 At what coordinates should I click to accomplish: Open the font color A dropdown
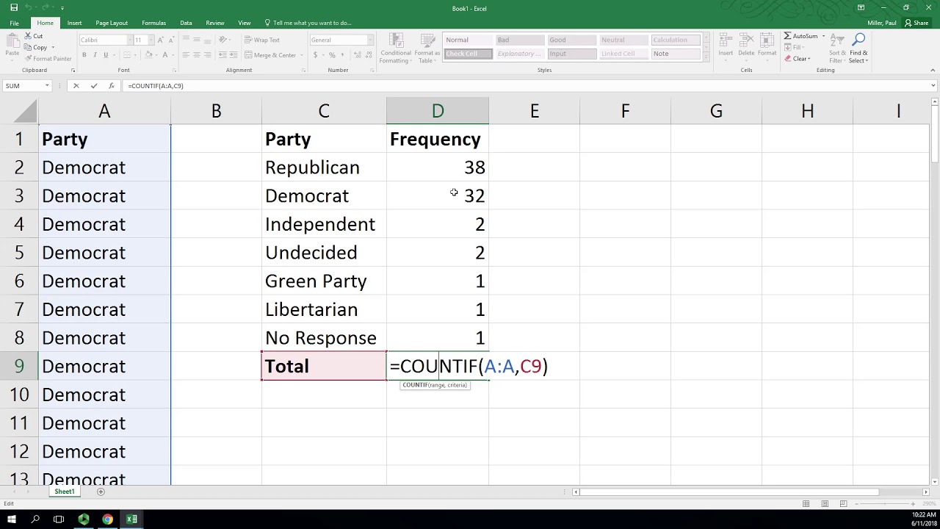pos(173,55)
